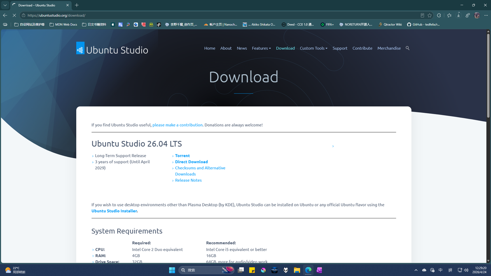The height and width of the screenshot is (276, 491).
Task: Open the Support menu item
Action: [340, 48]
